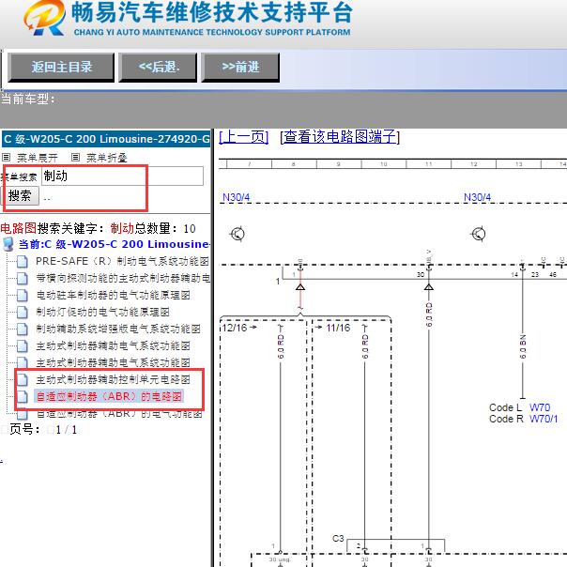Screen dimensions: 567x567
Task: Click right transistor symbol in diagram
Action: (x=479, y=234)
